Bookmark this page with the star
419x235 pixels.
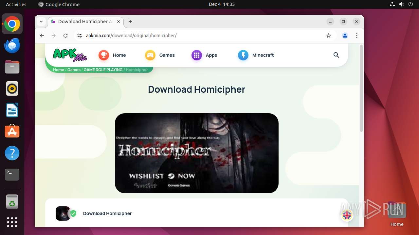tap(329, 36)
